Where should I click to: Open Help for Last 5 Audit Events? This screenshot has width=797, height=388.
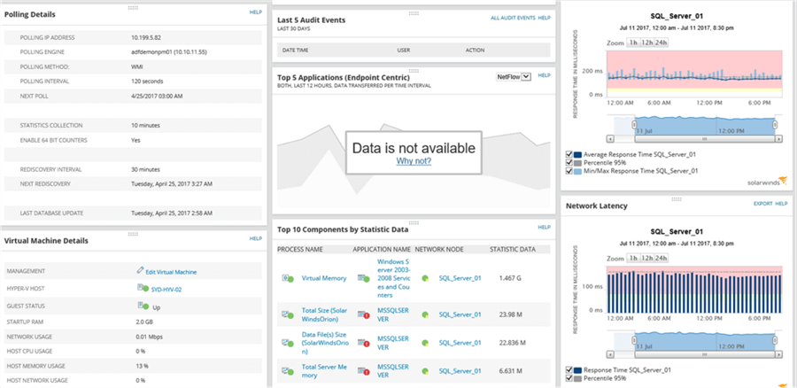[x=545, y=18]
